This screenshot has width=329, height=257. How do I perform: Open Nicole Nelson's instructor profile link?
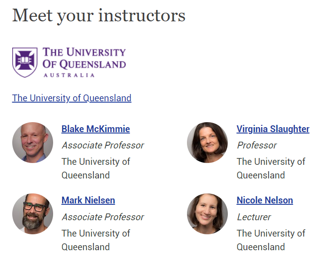265,200
